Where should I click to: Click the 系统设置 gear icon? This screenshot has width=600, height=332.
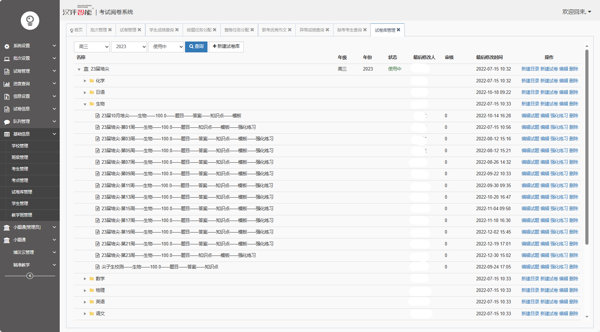click(x=7, y=46)
